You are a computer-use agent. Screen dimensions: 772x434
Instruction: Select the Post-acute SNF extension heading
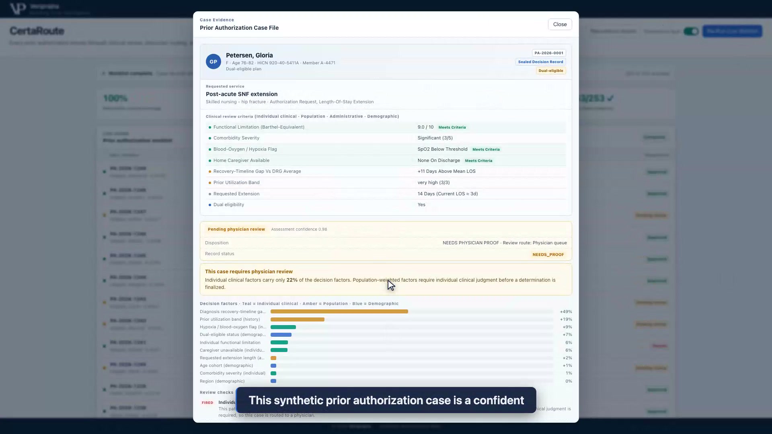coord(242,94)
